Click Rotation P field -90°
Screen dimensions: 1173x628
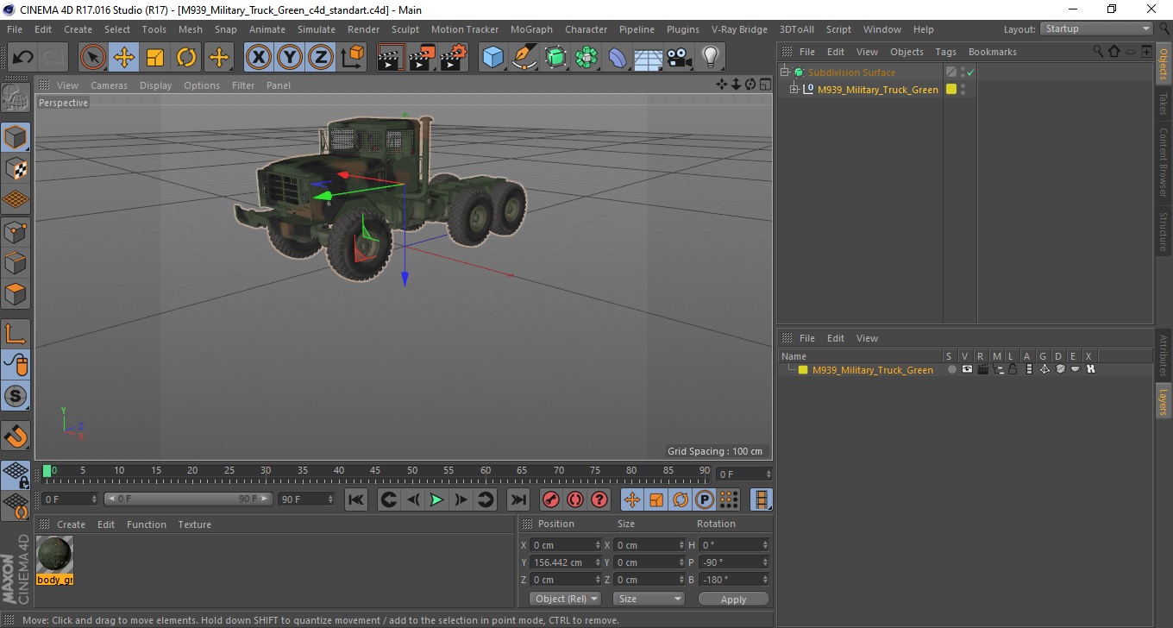[x=733, y=562]
